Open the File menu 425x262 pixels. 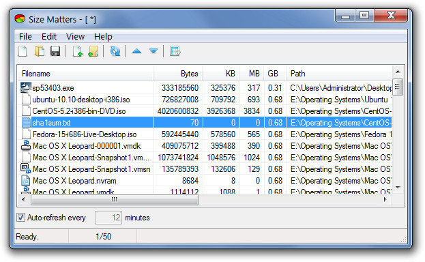25,36
